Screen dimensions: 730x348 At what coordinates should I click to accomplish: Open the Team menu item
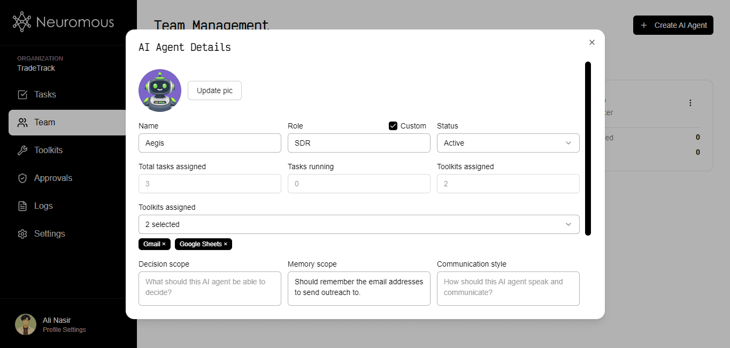(68, 123)
